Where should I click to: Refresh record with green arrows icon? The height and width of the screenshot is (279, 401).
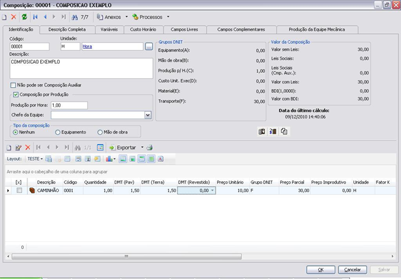pos(24,17)
